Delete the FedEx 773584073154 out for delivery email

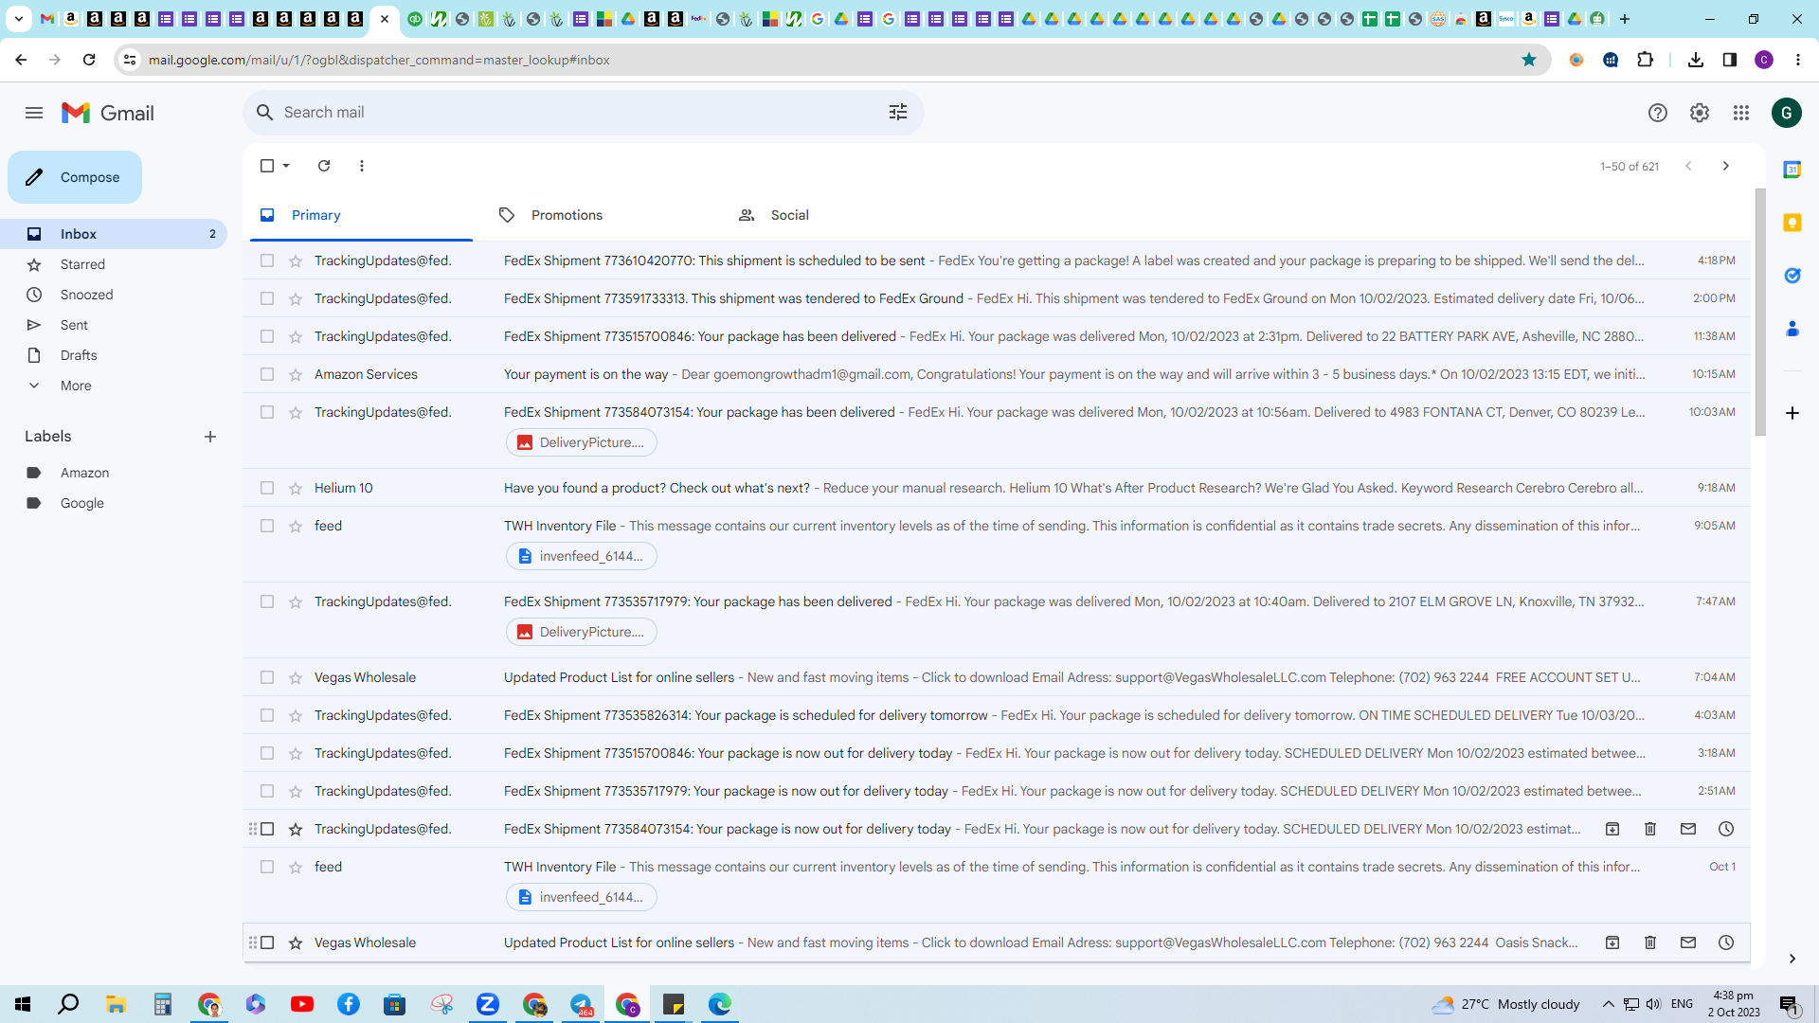click(x=1650, y=829)
